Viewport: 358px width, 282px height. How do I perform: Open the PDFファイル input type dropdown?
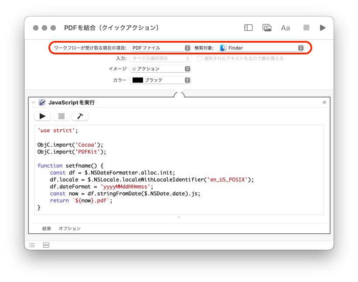tap(160, 48)
